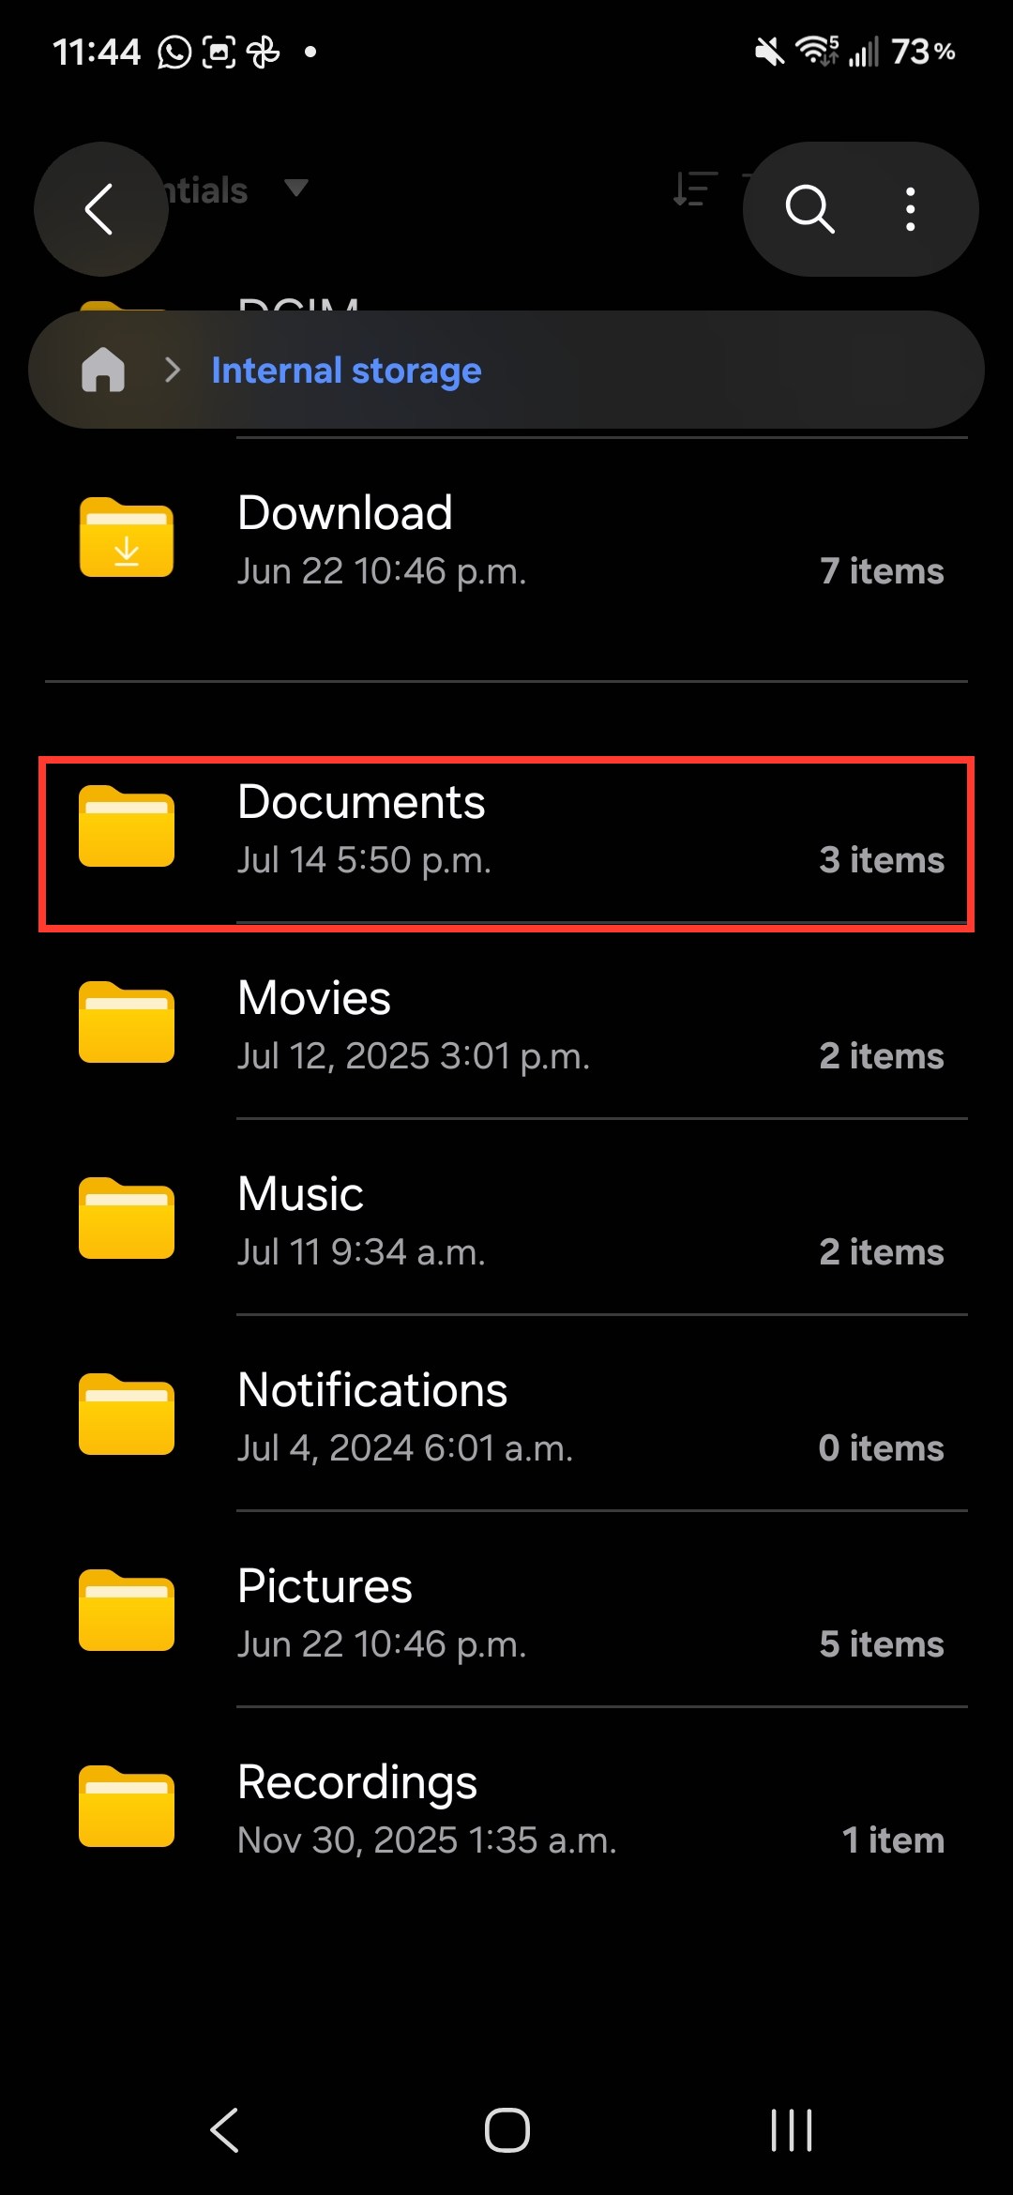Select Internal storage in the breadcrumb
Viewport: 1013px width, 2195px height.
pos(346,371)
